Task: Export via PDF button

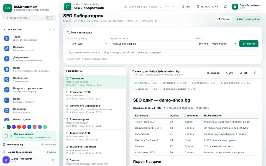Action: click(244, 73)
